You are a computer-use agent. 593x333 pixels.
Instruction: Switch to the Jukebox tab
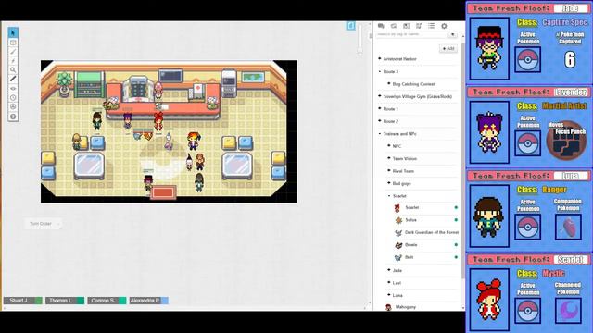click(419, 26)
